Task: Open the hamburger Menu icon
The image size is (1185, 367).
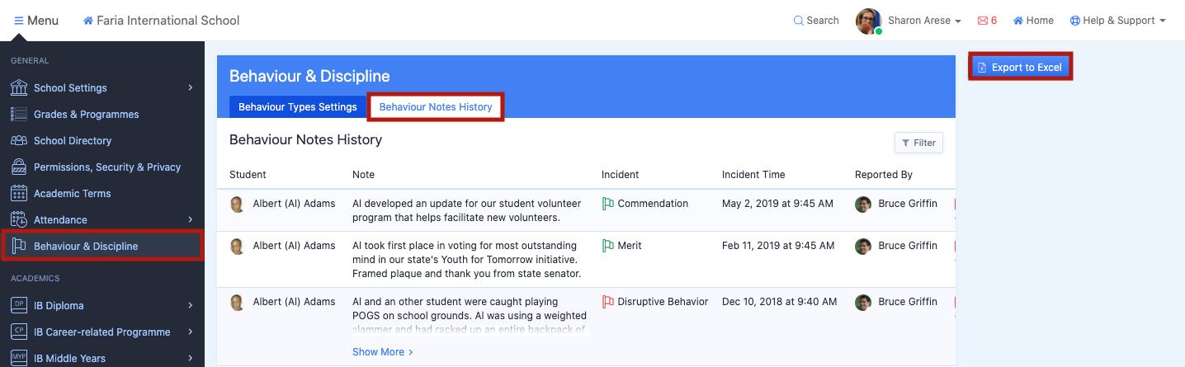Action: tap(19, 21)
